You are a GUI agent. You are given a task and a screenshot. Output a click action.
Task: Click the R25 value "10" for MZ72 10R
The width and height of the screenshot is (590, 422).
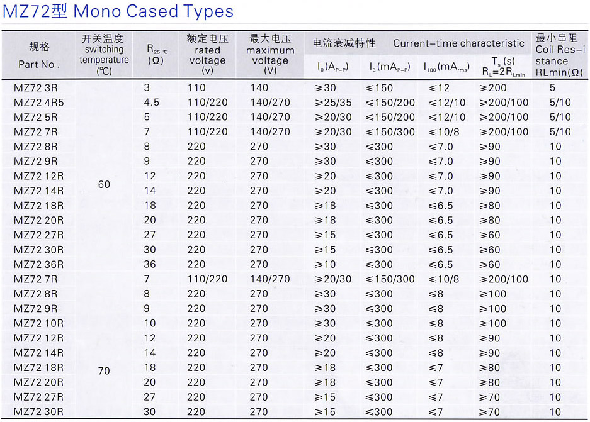point(150,323)
